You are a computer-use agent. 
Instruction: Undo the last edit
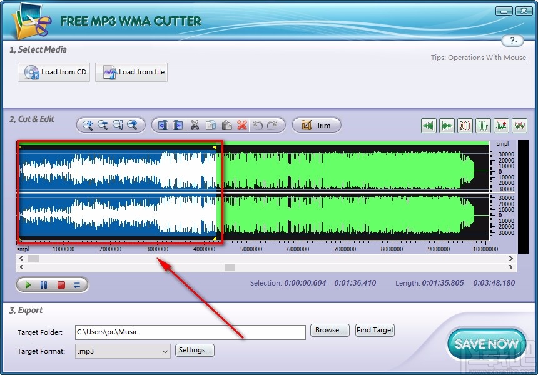[257, 125]
